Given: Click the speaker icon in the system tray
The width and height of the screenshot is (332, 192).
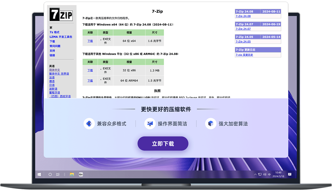Looking at the screenshot, I should [x=265, y=174].
